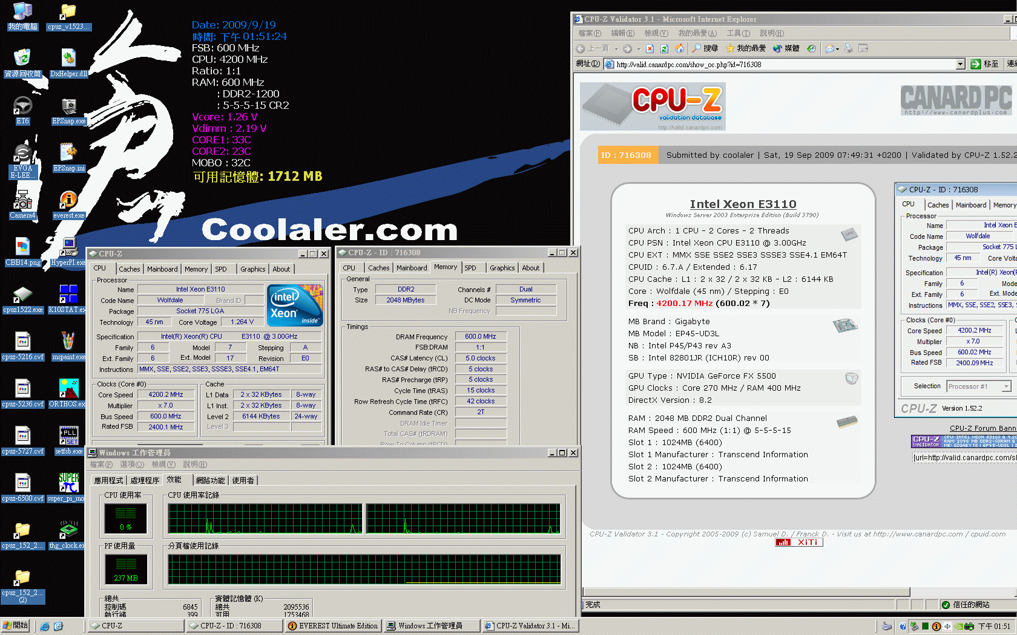Open the Task Manager Networking tab (網路功能)

tap(210, 480)
